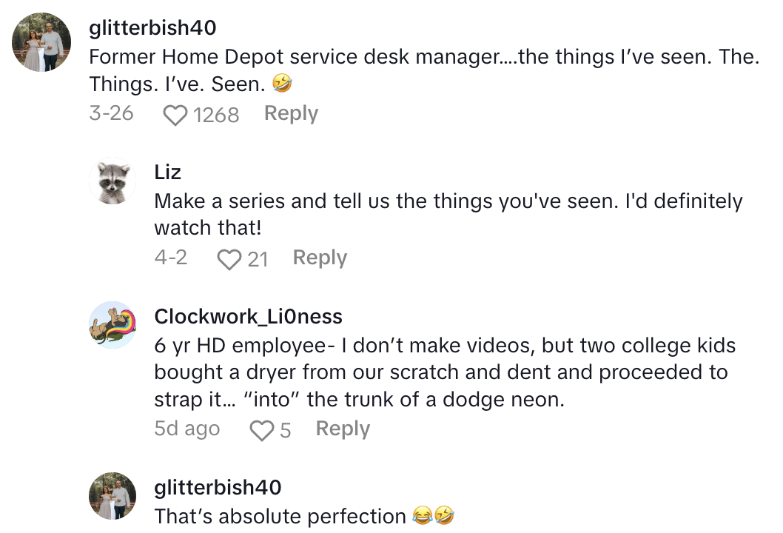
Task: Click glitterbish40's username on the bottom reply
Action: [x=218, y=488]
